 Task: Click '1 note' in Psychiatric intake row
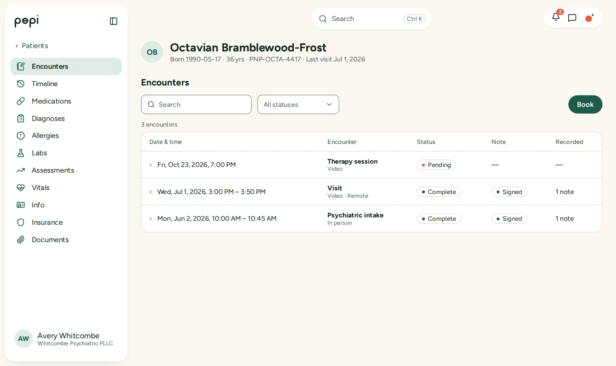pos(565,219)
